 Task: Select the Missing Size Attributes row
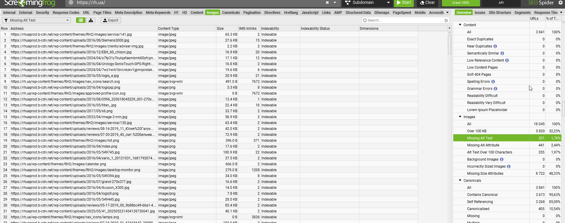[507, 174]
